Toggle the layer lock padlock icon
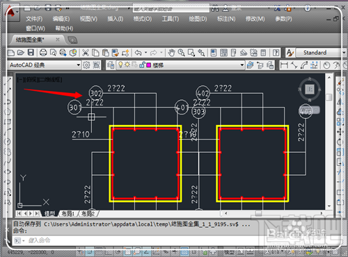 142,65
